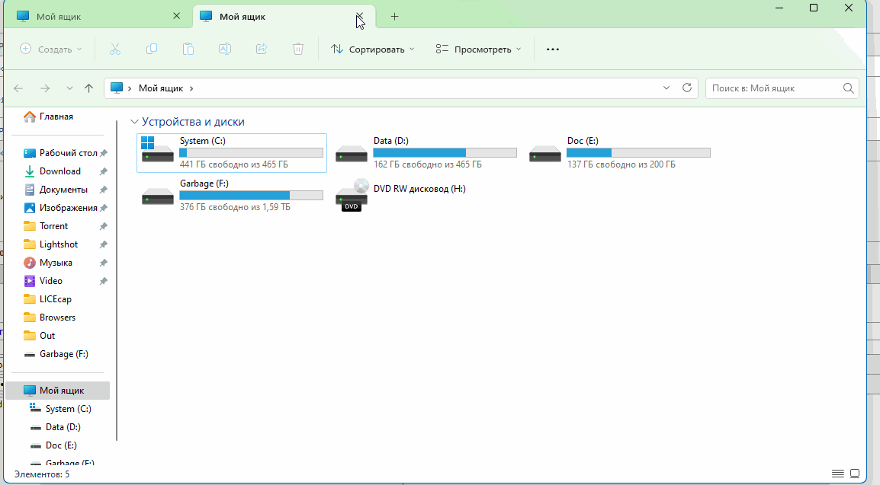Expand the address bar history dropdown
Screen dimensions: 880x485
click(x=666, y=88)
